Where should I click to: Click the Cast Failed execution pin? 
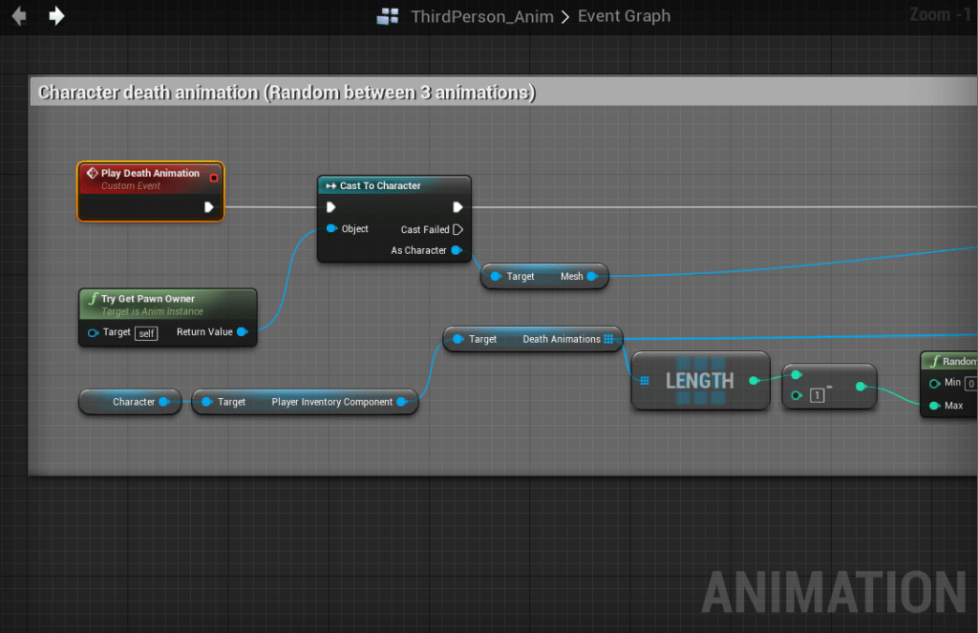(x=457, y=229)
